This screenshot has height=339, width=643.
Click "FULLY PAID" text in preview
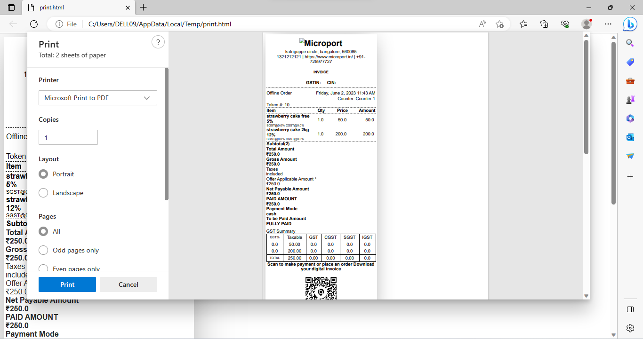[279, 224]
